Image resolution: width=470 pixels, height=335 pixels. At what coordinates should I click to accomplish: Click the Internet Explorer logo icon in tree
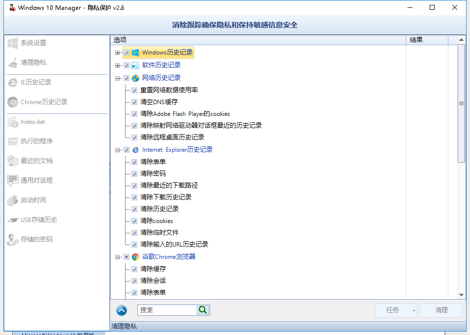coord(135,150)
